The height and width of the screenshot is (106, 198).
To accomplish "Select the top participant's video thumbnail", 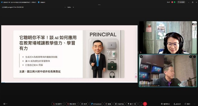I will [168, 38].
